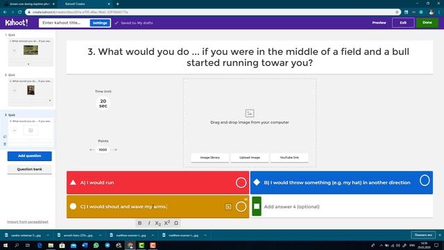
Task: Add a YouTube link
Action: pyautogui.click(x=289, y=158)
